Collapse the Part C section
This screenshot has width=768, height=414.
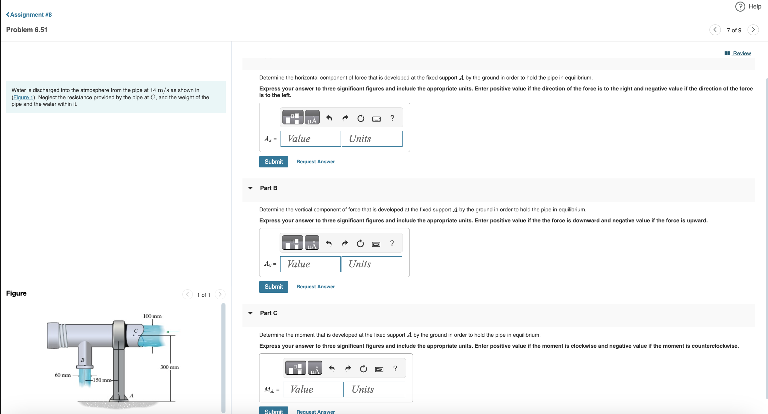coord(250,313)
